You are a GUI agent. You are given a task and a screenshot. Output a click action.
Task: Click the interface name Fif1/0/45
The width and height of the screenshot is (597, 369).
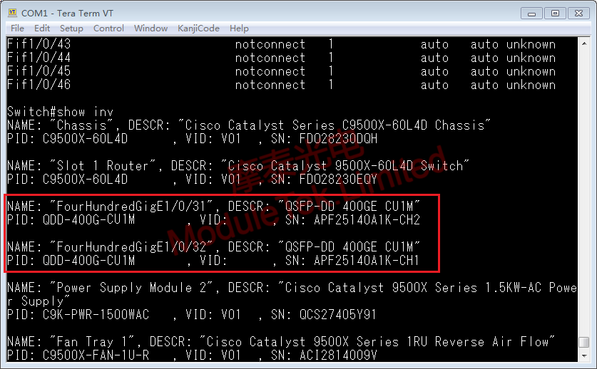tap(39, 71)
